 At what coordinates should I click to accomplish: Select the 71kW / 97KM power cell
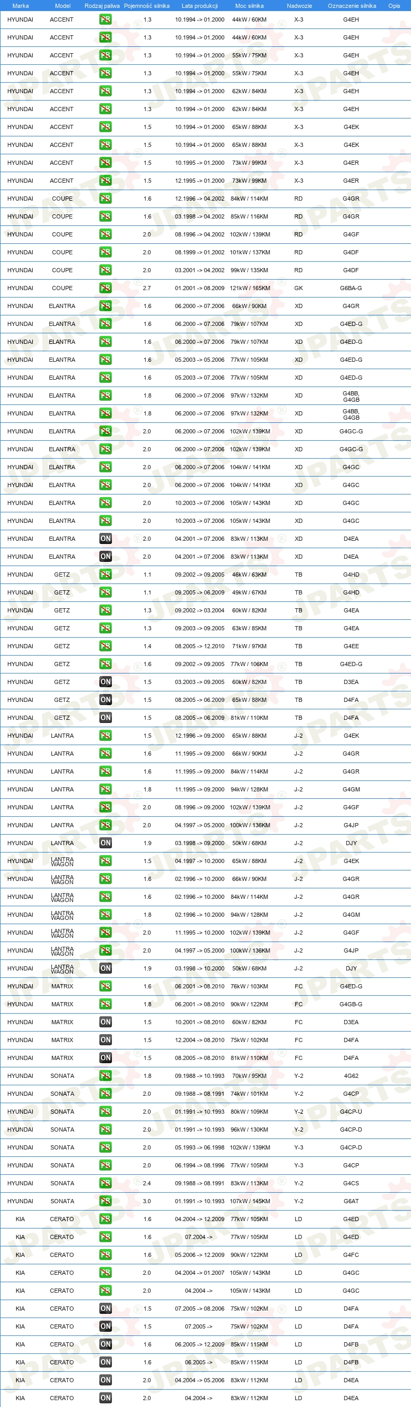tap(250, 646)
